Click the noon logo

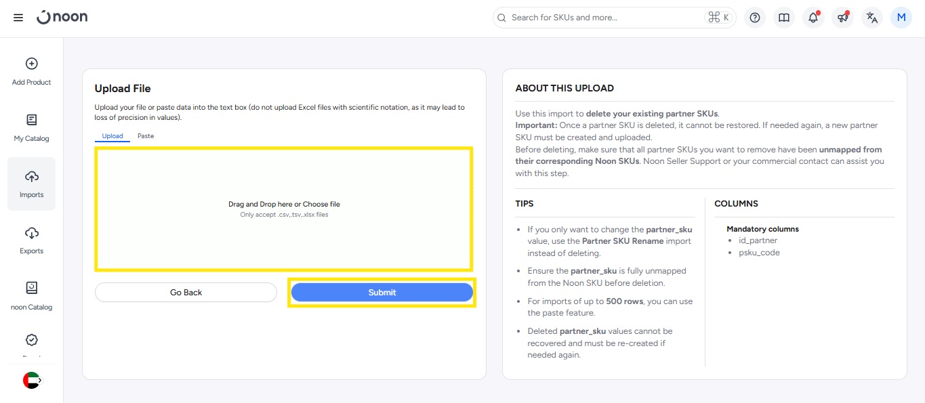[62, 18]
